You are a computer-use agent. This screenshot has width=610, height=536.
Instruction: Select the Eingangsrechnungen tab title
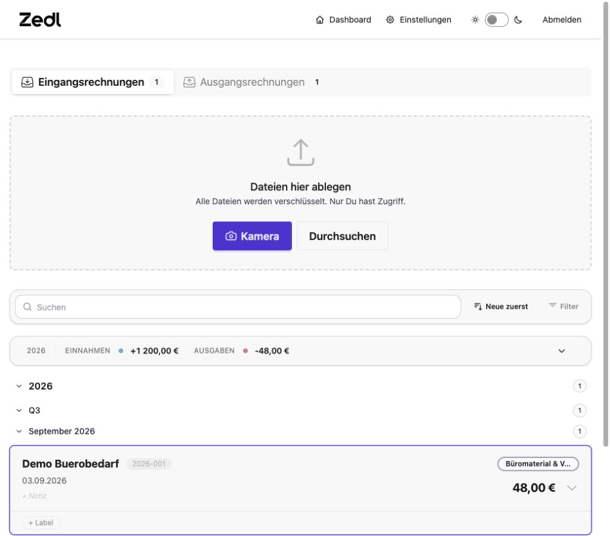91,82
